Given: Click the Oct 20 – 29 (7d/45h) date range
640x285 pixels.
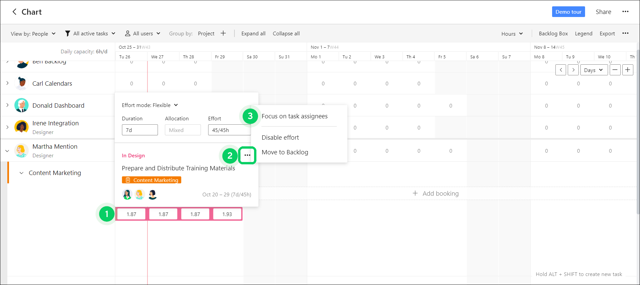Looking at the screenshot, I should click(227, 194).
